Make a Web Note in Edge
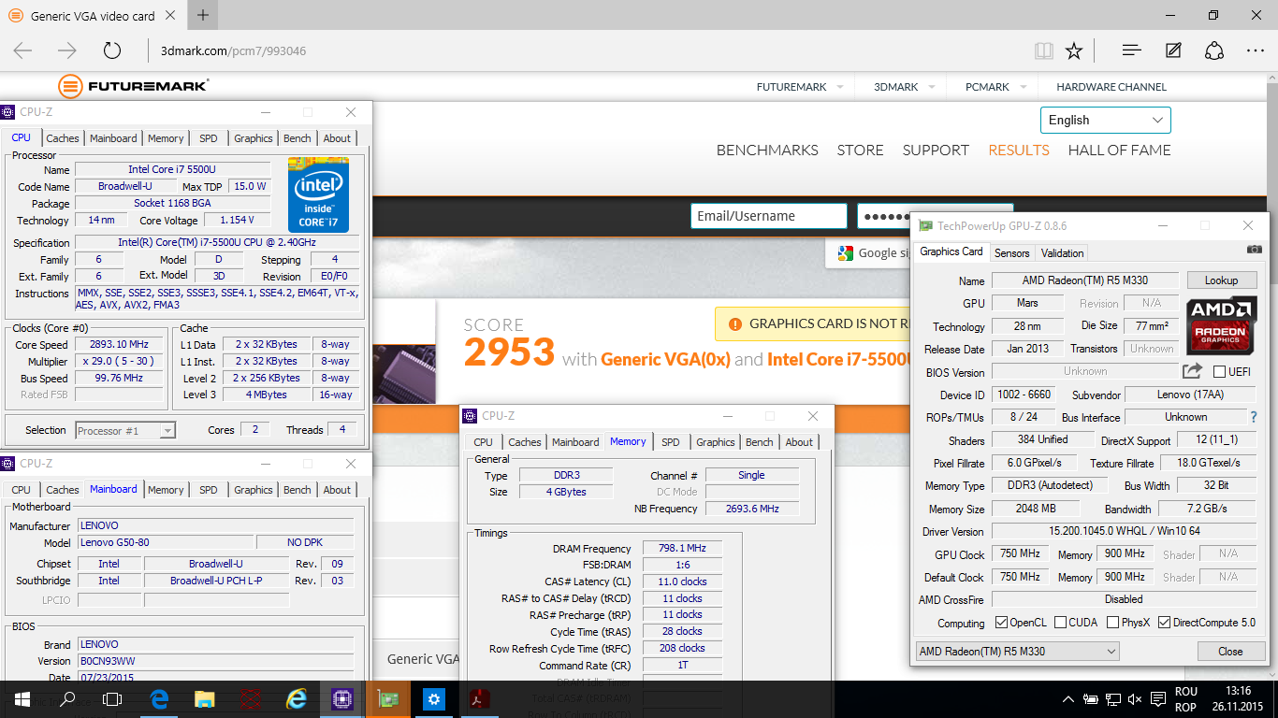This screenshot has width=1278, height=718. coord(1173,50)
